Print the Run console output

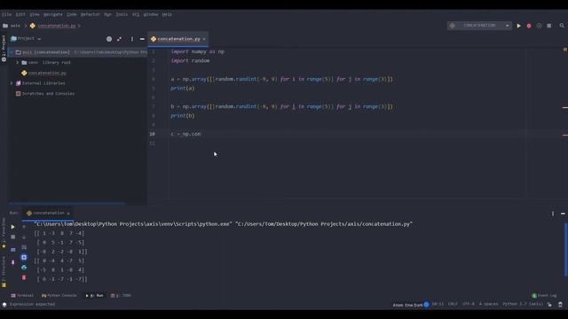point(24,268)
